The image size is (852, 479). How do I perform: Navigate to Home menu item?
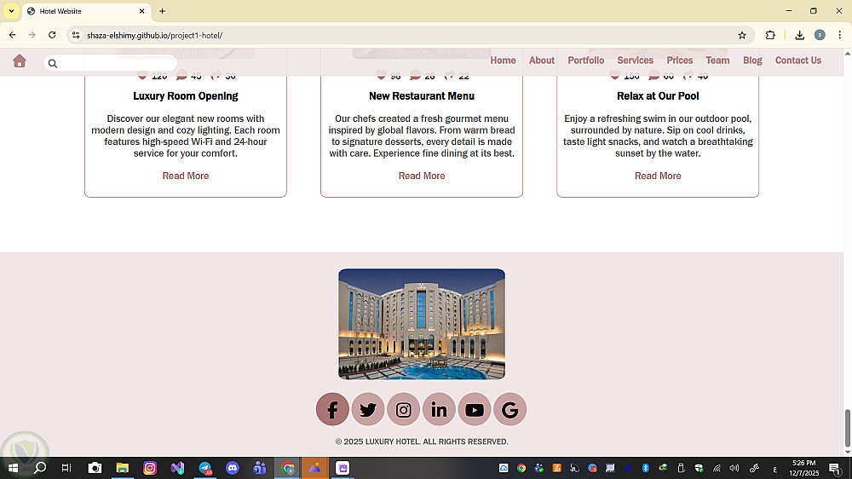pos(504,61)
